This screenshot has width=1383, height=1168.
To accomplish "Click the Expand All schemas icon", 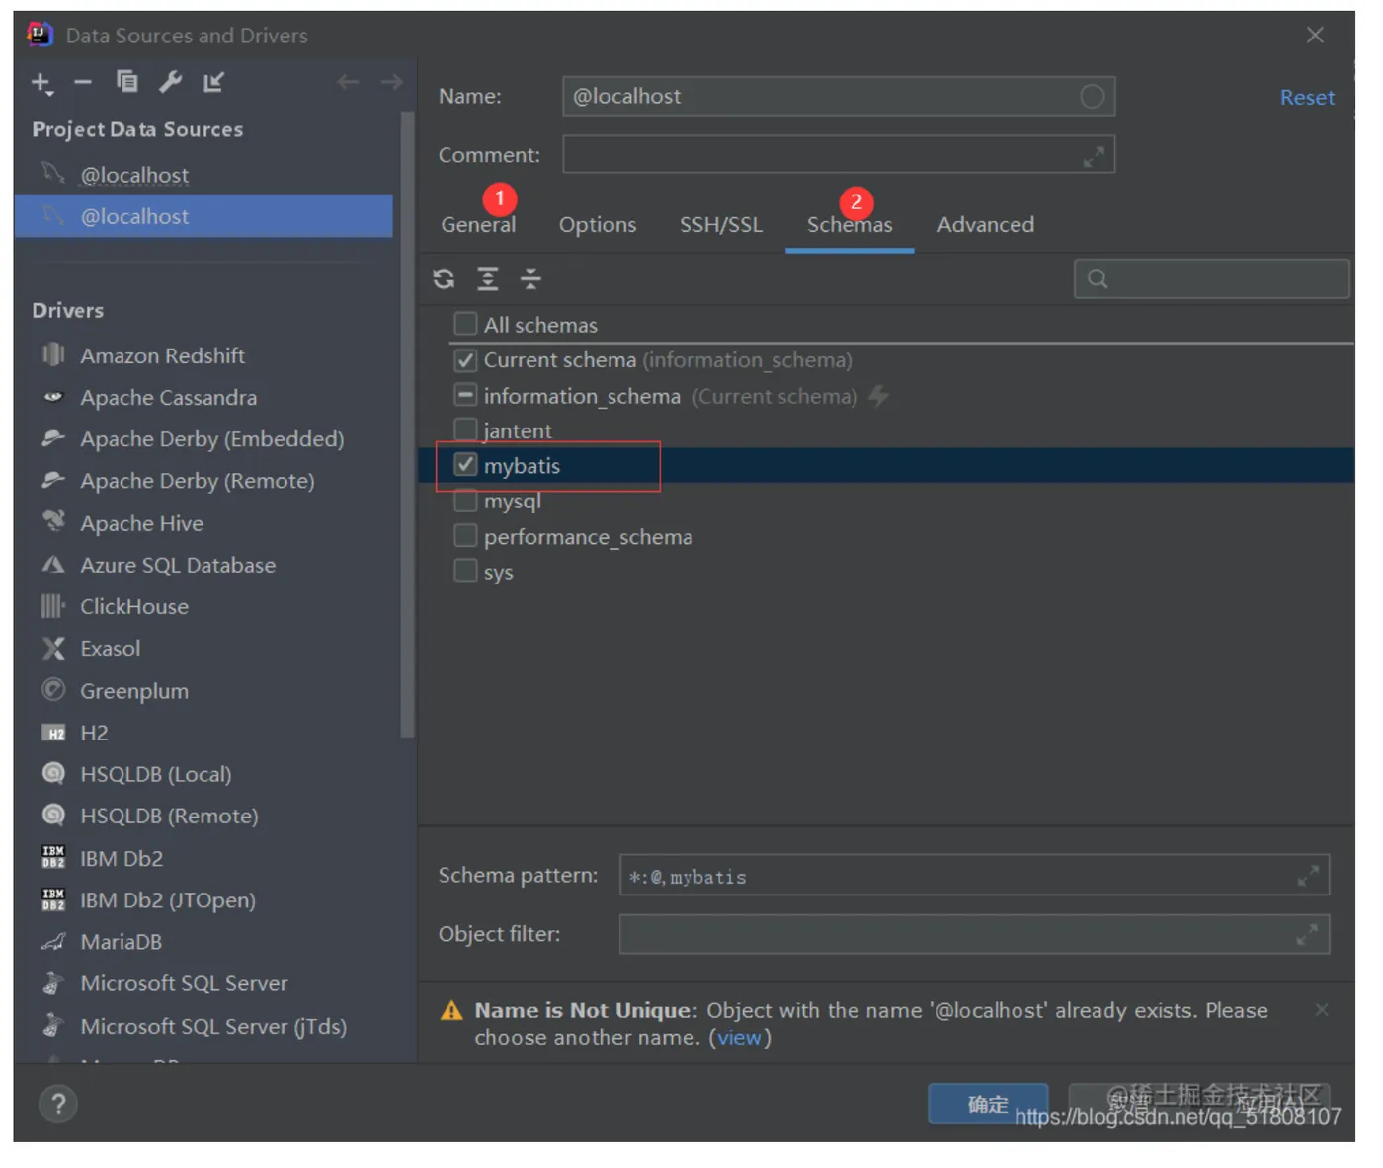I will tap(488, 279).
